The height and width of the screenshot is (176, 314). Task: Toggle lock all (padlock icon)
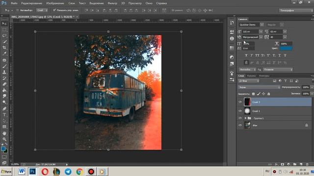(x=269, y=94)
